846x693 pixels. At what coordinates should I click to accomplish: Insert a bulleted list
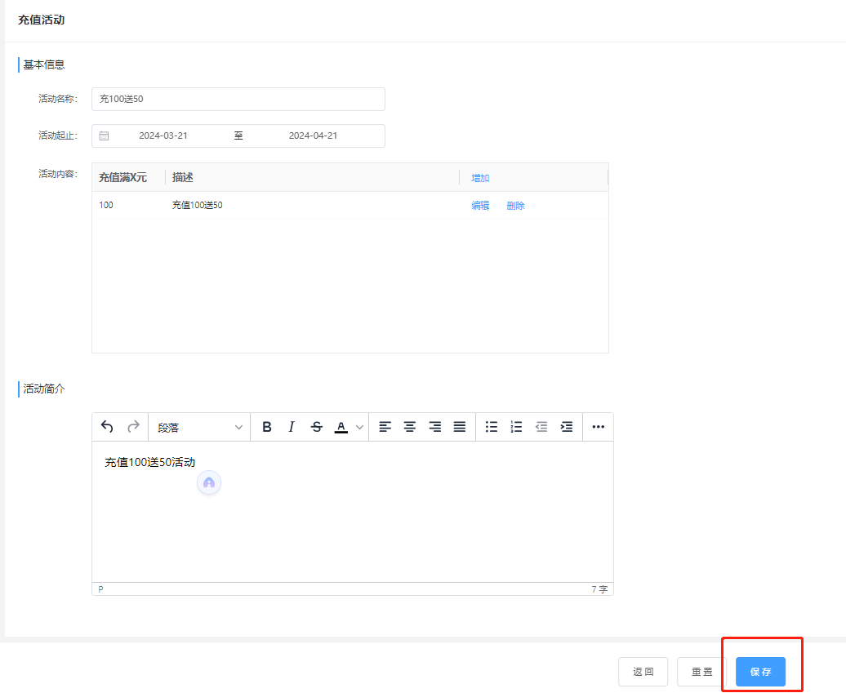[x=492, y=427]
